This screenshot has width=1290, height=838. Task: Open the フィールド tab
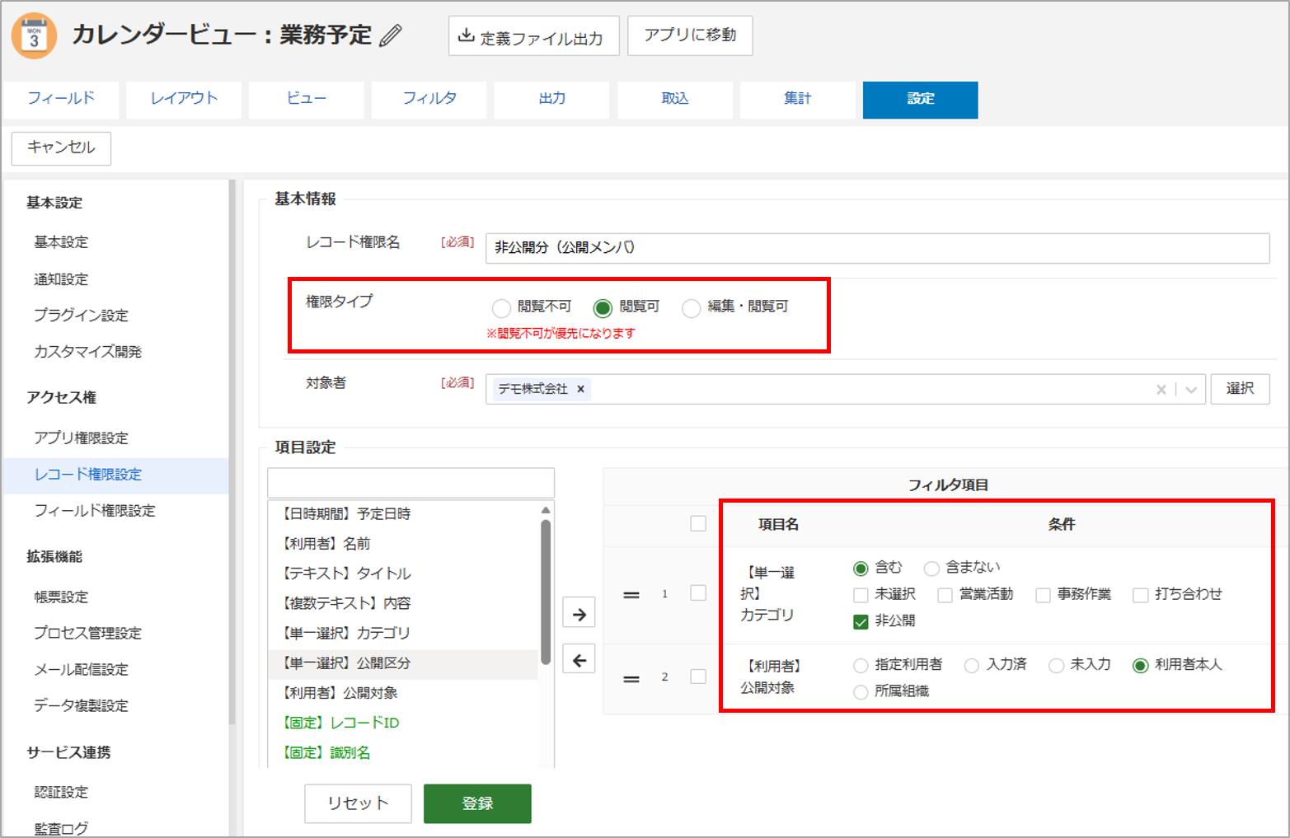point(61,99)
